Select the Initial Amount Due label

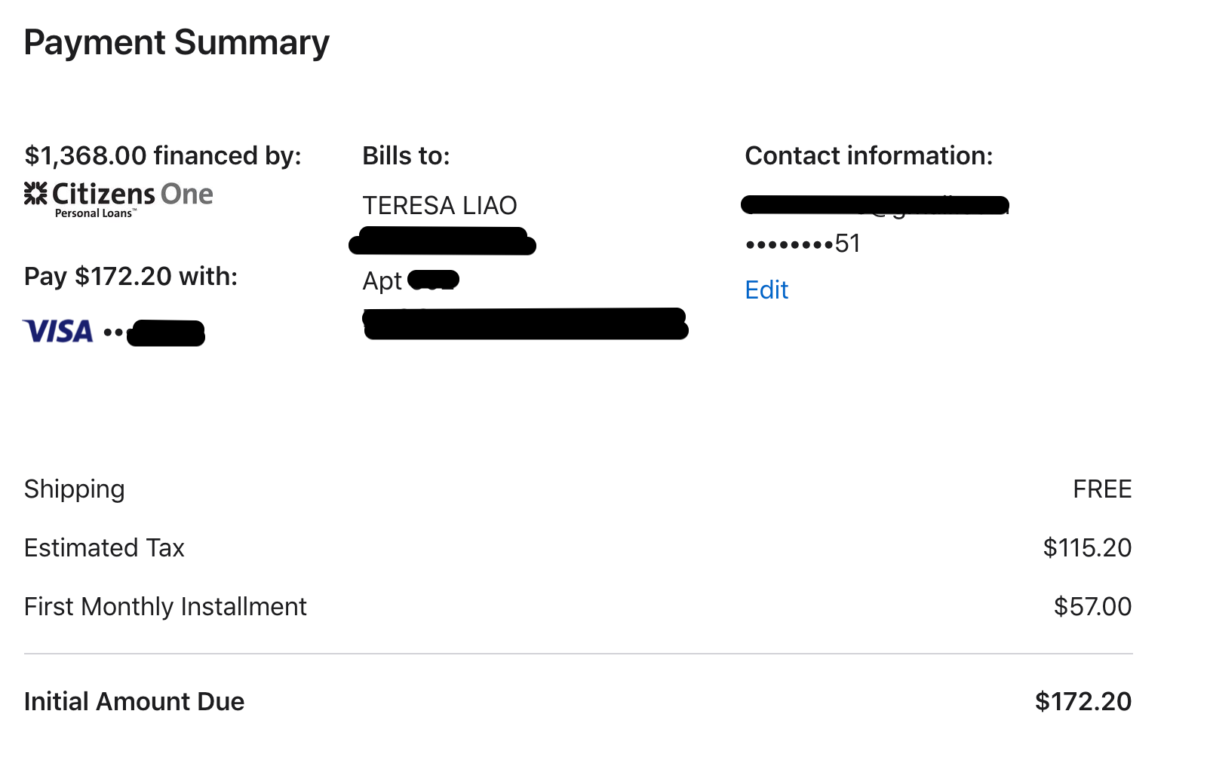(x=134, y=702)
